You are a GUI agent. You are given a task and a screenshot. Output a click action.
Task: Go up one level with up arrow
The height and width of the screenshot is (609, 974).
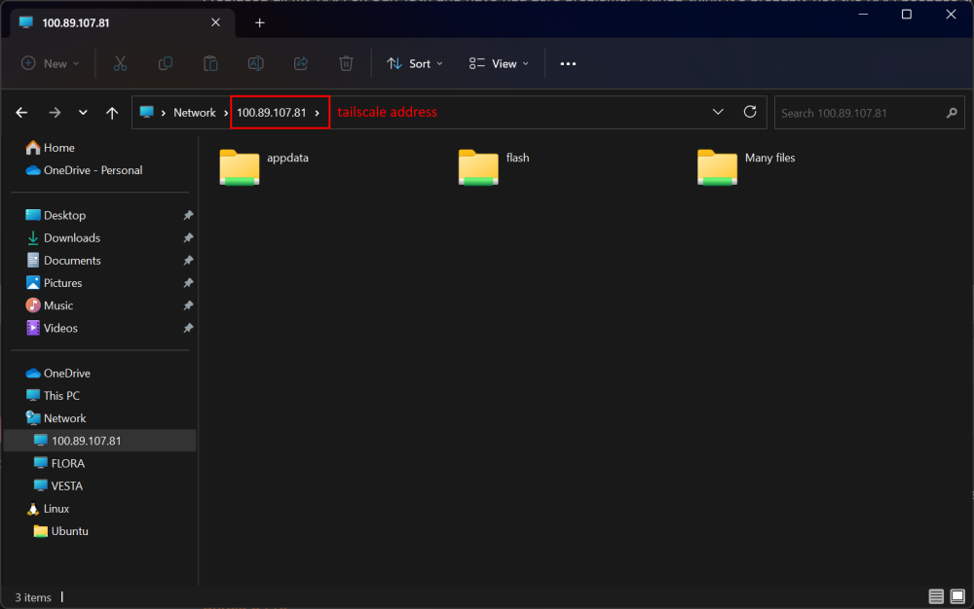click(x=112, y=112)
